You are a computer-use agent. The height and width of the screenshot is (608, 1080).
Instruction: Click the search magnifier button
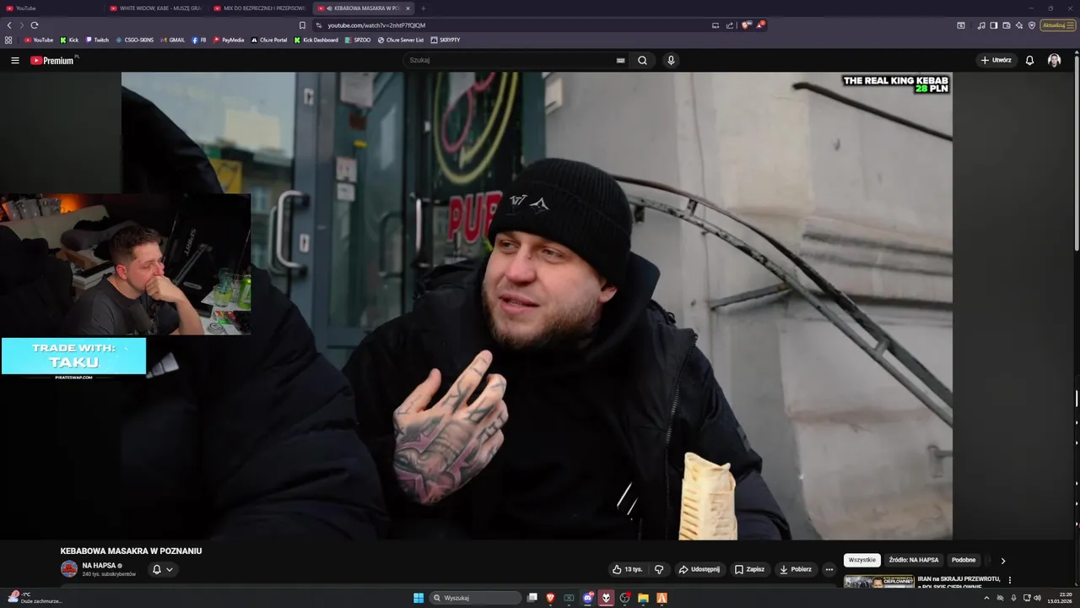642,60
